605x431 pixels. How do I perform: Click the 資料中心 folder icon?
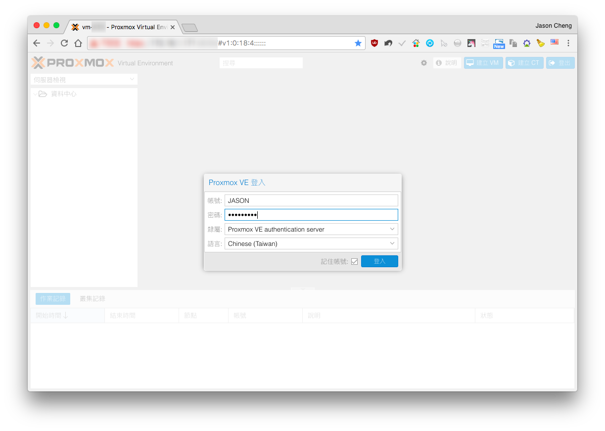tap(43, 94)
